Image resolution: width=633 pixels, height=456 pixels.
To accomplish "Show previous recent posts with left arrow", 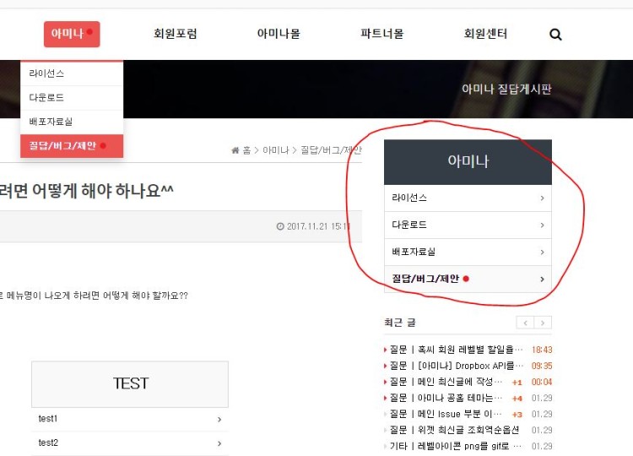I will (525, 323).
